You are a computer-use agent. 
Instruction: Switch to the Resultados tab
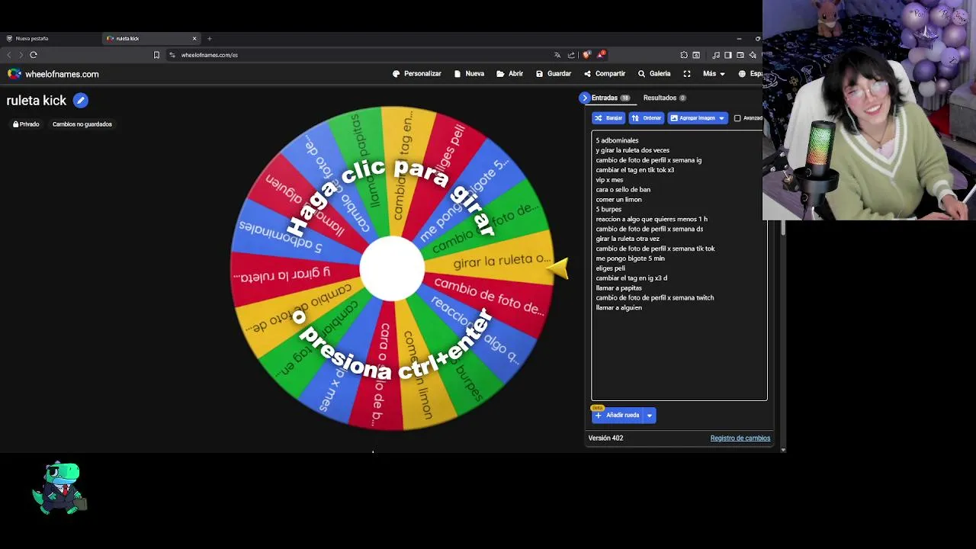664,98
